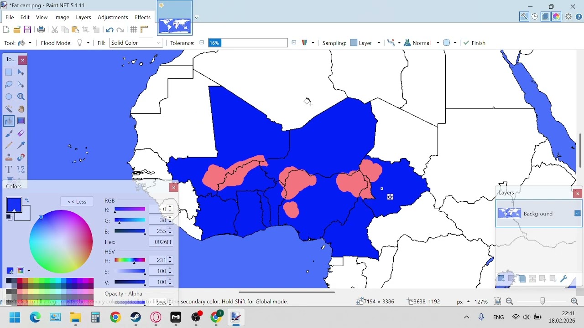Viewport: 584px width, 328px height.
Task: Close the Tools window
Action: [22, 60]
